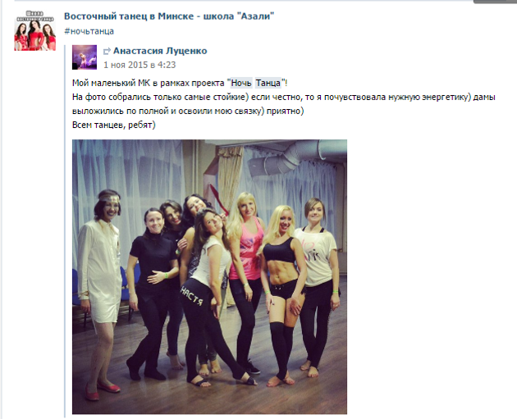Click the highlighted word Танца in the post

[268, 83]
